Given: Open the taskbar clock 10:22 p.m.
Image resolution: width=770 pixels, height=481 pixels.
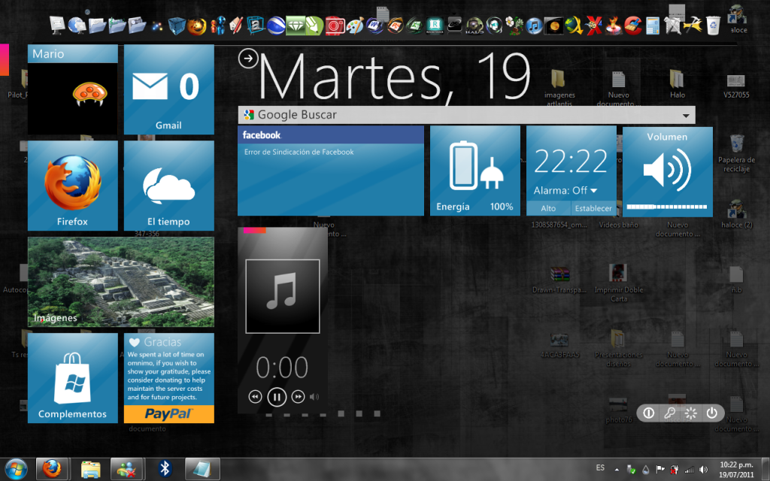Looking at the screenshot, I should pyautogui.click(x=737, y=469).
